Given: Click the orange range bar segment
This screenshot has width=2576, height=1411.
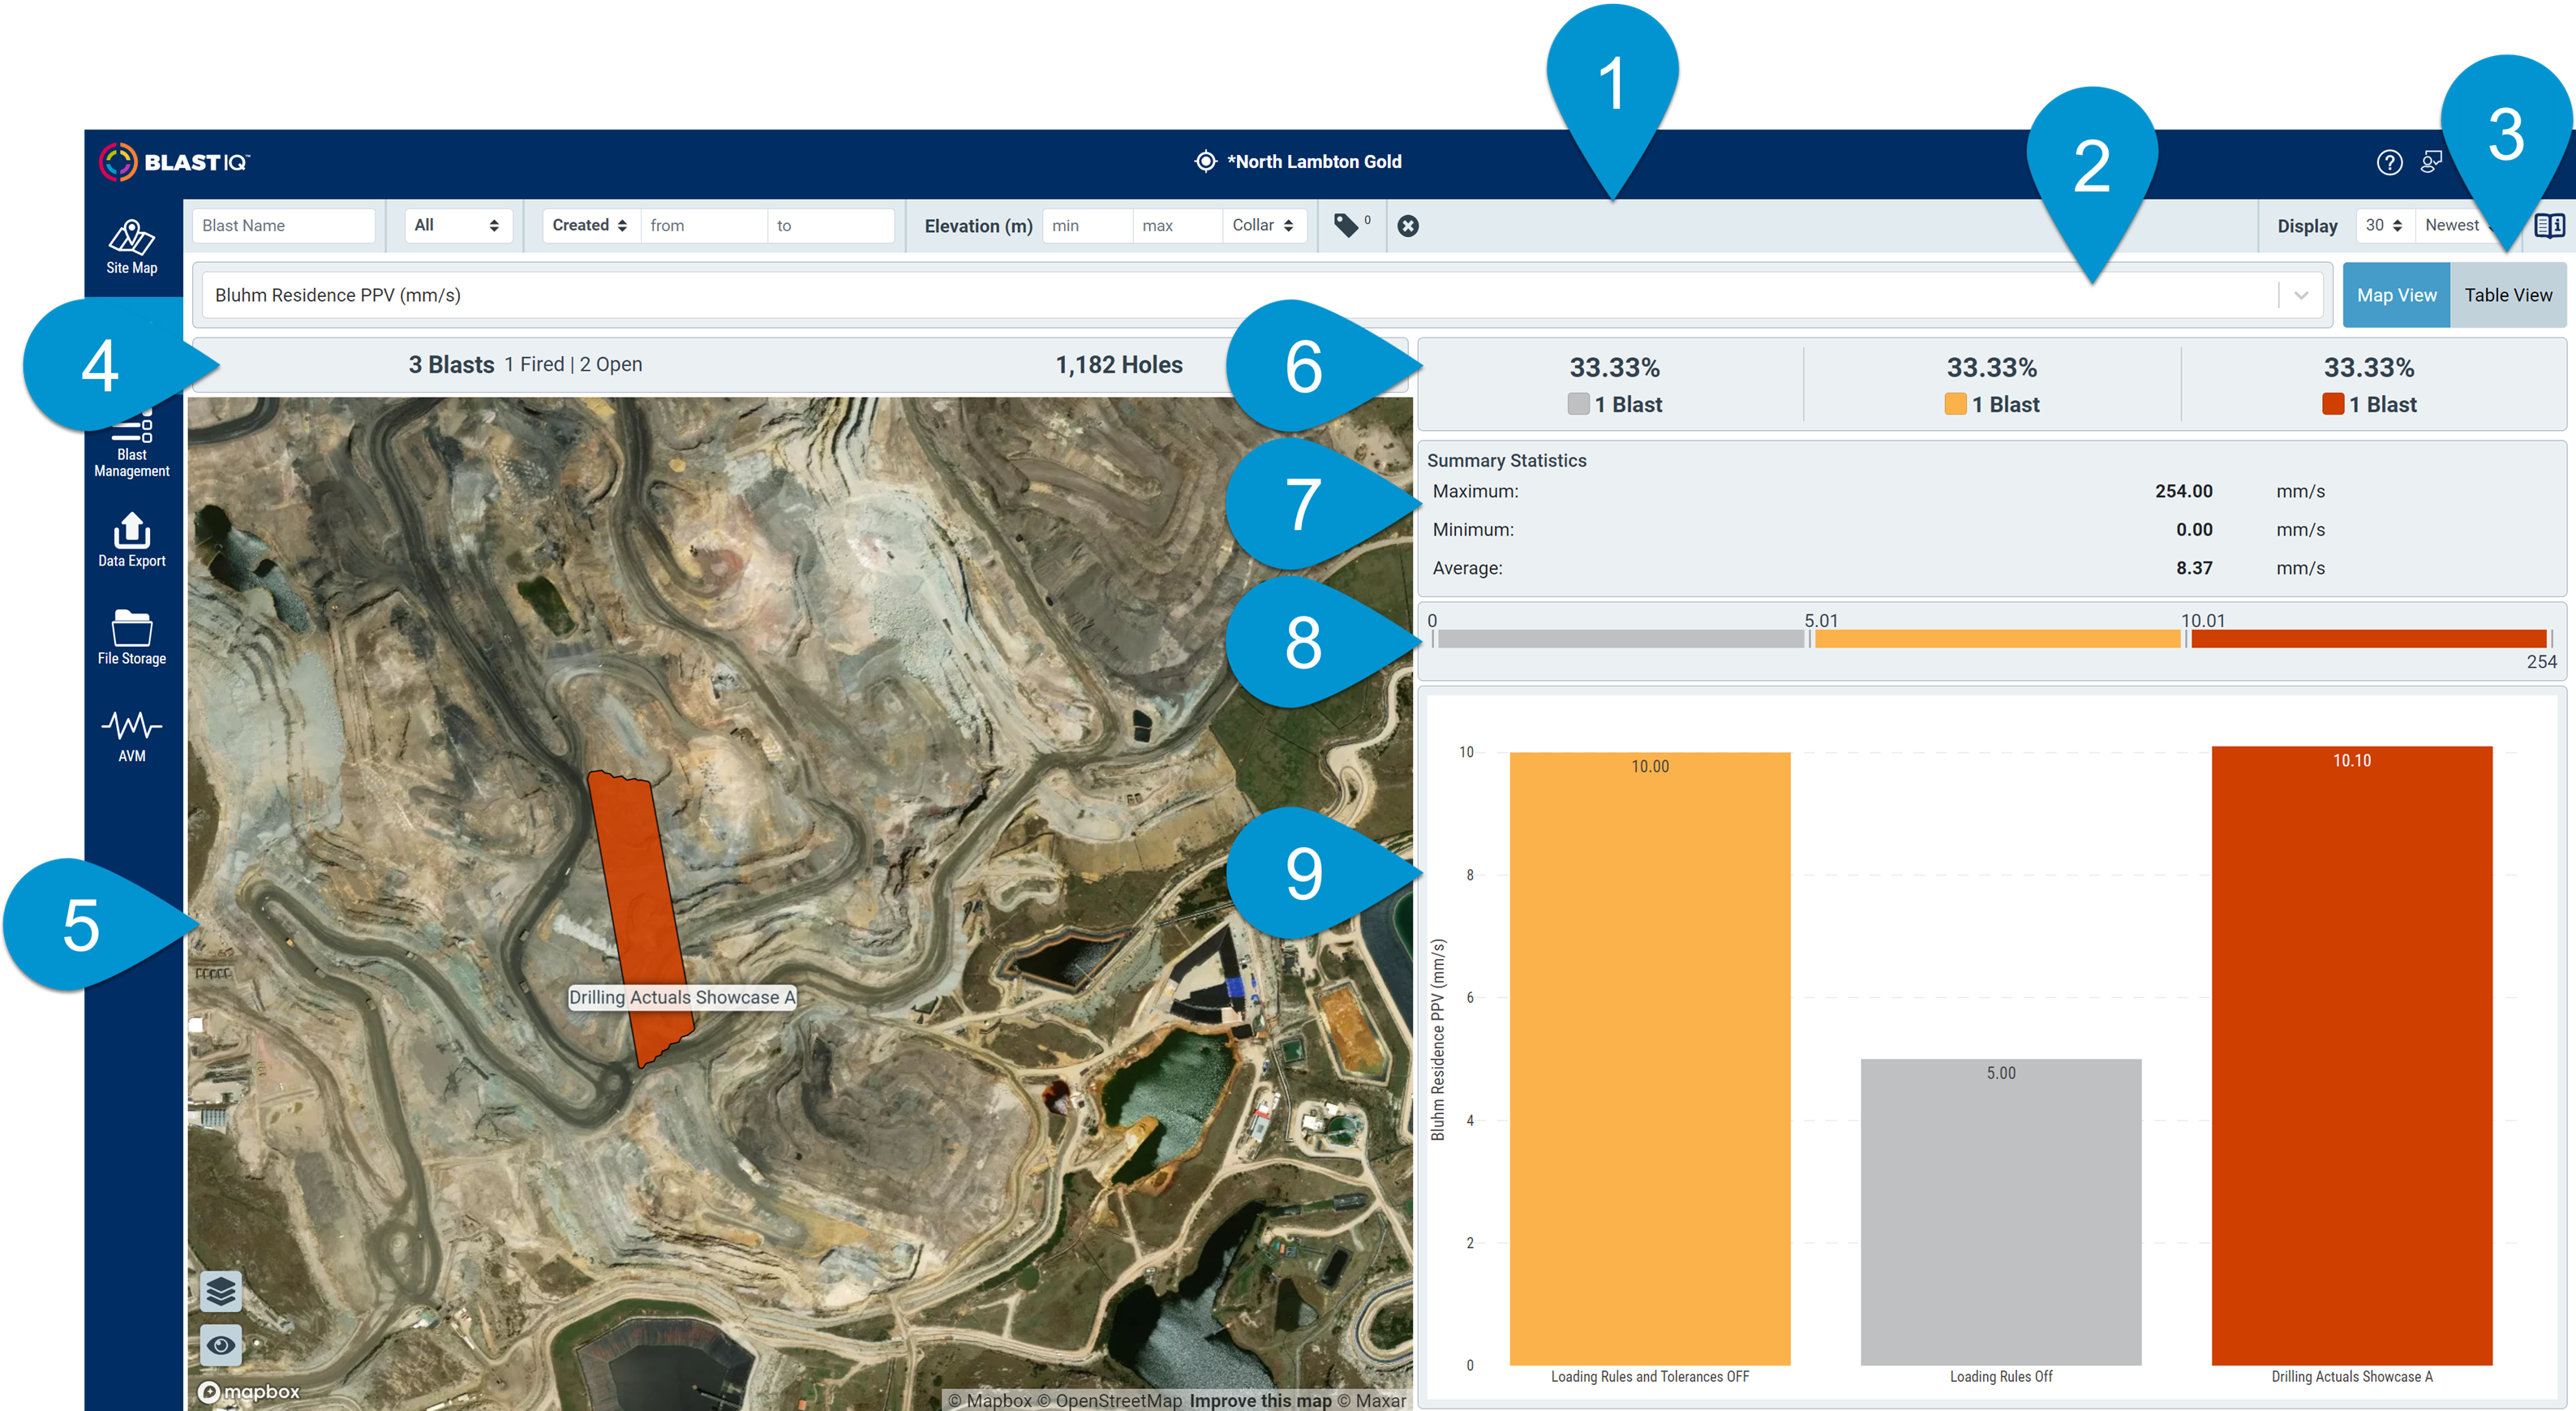Looking at the screenshot, I should click(x=1997, y=639).
